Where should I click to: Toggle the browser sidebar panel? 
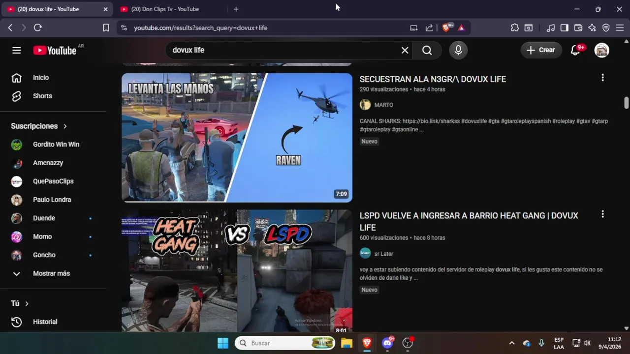coord(565,28)
